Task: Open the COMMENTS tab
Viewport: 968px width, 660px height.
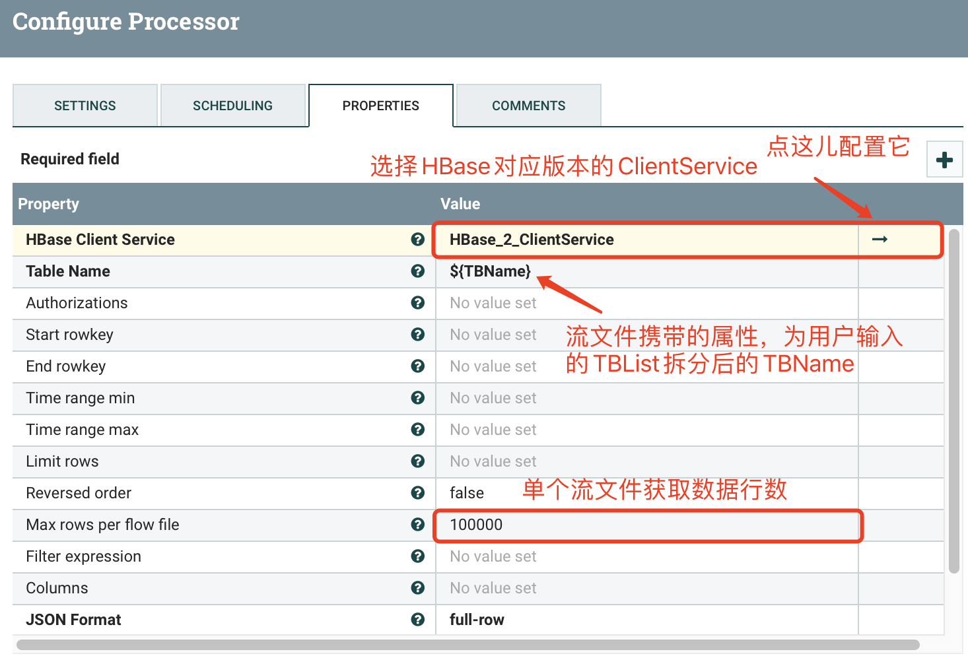Action: [x=529, y=106]
